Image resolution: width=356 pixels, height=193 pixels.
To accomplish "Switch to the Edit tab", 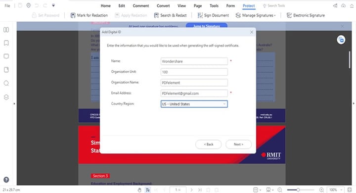I will pos(122,5).
